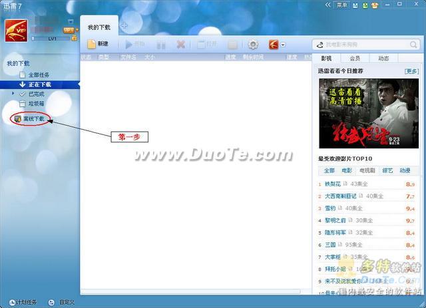The width and height of the screenshot is (426, 308).
Task: Click the search magnifier icon
Action: click(413, 45)
